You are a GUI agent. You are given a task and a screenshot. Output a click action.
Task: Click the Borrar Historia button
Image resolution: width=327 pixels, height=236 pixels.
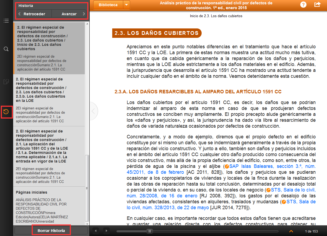point(51,230)
